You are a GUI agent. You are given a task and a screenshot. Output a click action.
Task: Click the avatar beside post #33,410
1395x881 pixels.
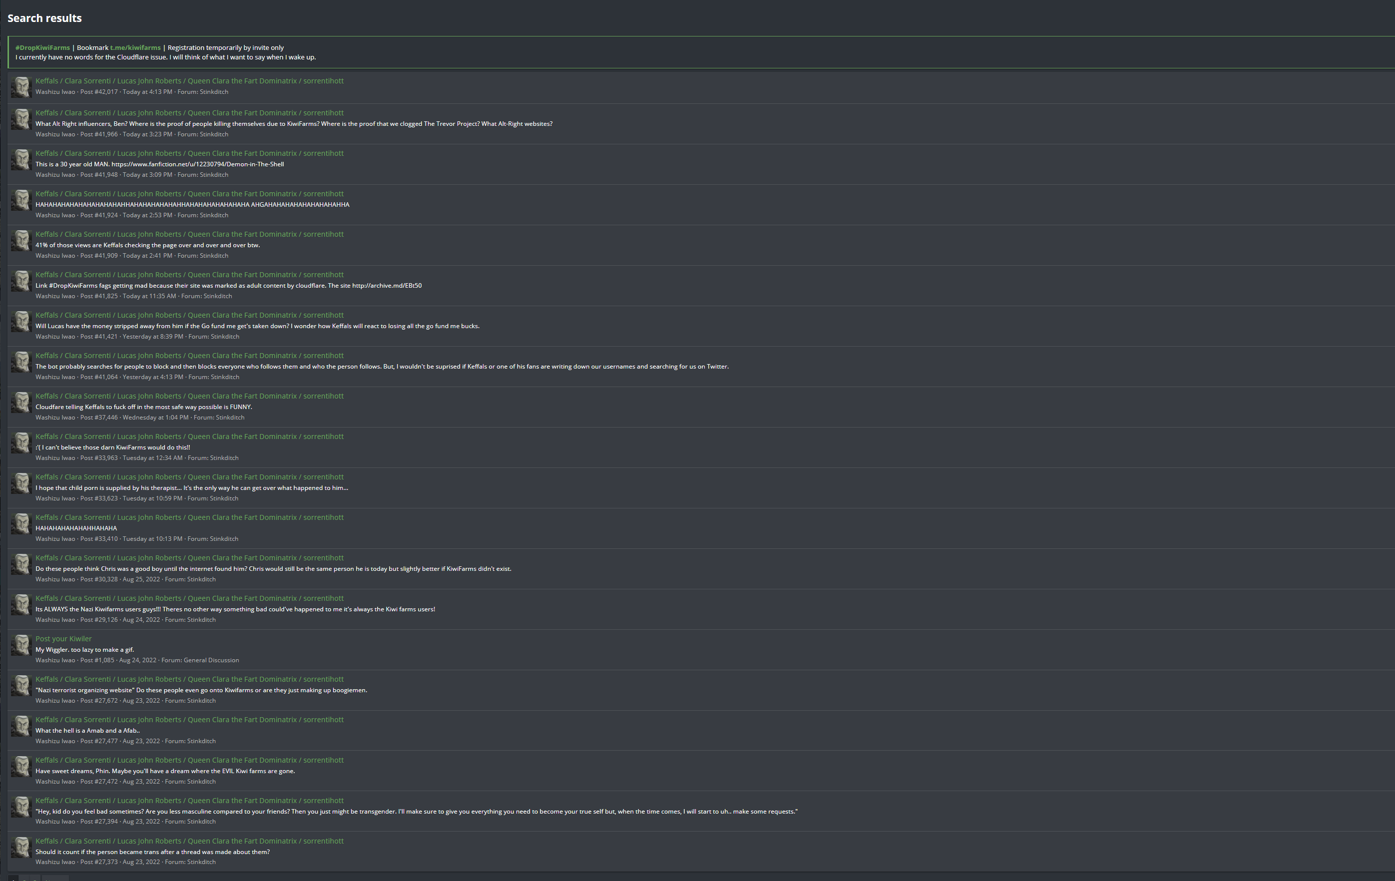pos(21,523)
